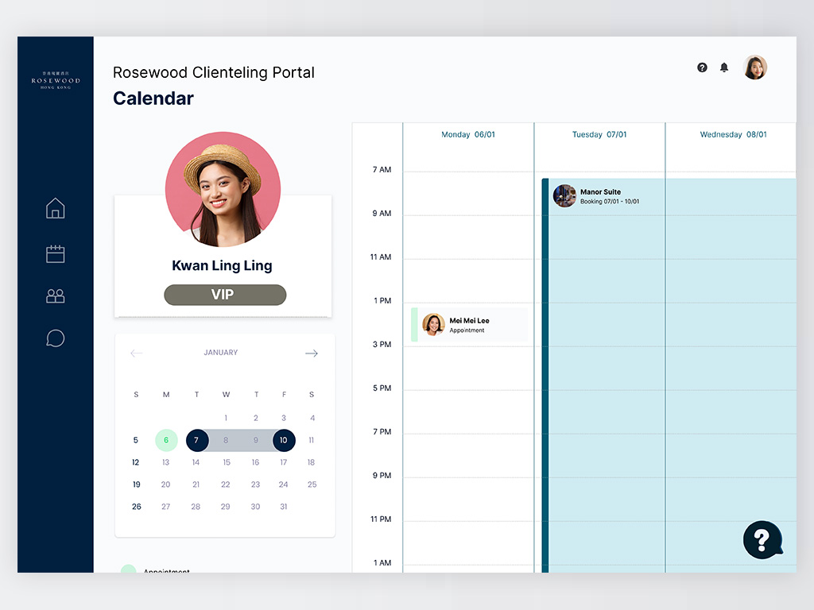Pick January 2 in mini calendar

click(256, 418)
